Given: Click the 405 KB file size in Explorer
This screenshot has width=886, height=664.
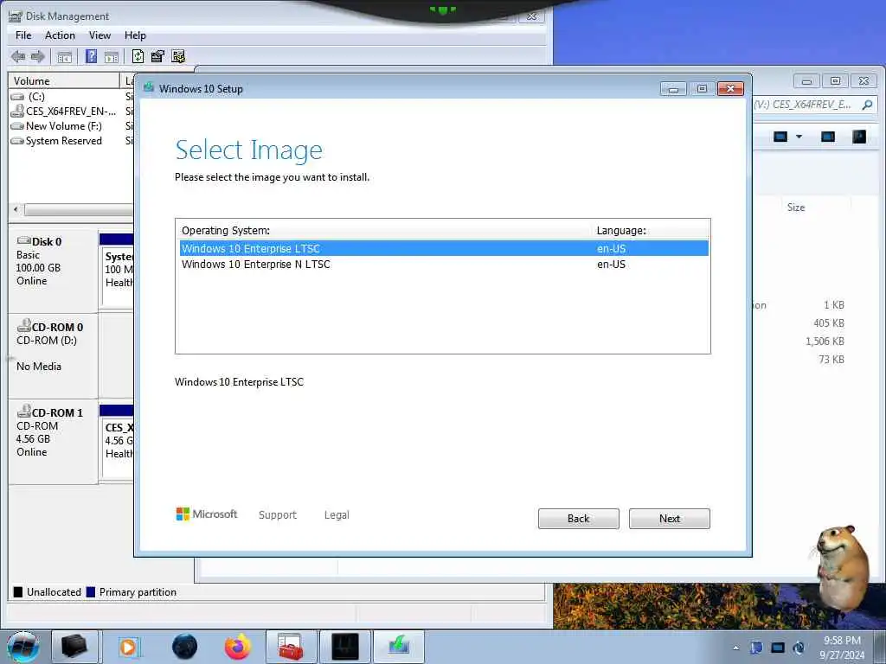Looking at the screenshot, I should (x=828, y=323).
